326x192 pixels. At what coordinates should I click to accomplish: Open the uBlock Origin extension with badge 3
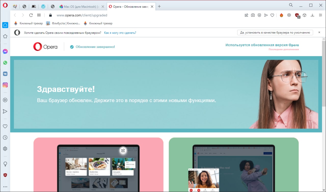point(297,16)
